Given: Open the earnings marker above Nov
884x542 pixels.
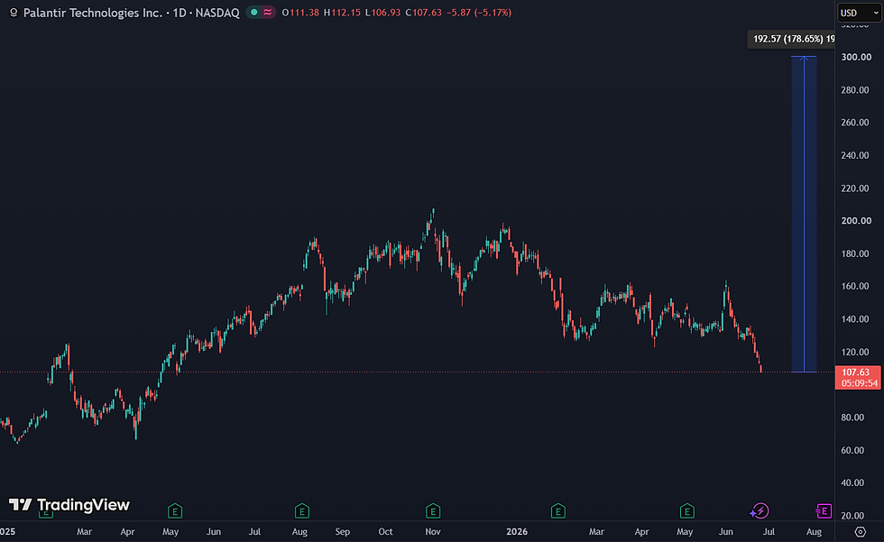Looking at the screenshot, I should pos(433,511).
